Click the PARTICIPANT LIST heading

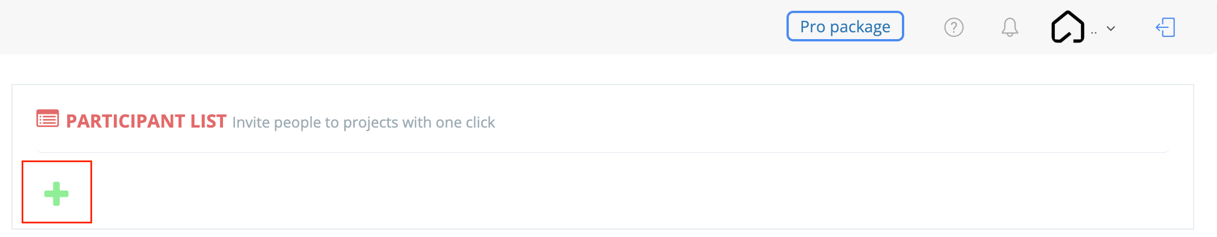coord(146,121)
